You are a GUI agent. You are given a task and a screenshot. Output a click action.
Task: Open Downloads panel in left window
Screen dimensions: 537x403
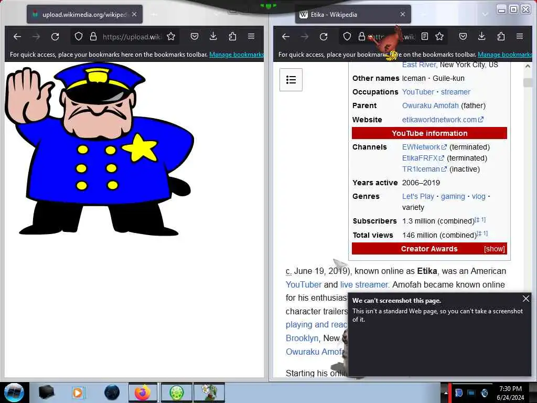(x=213, y=36)
